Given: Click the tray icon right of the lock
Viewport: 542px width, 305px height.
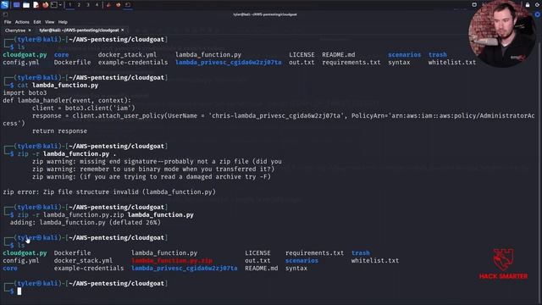Looking at the screenshot, I should coord(537,5).
